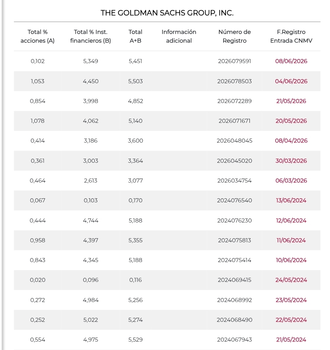This screenshot has width=330, height=350.
Task: Open the 20/05/2026 filing link
Action: coord(291,121)
